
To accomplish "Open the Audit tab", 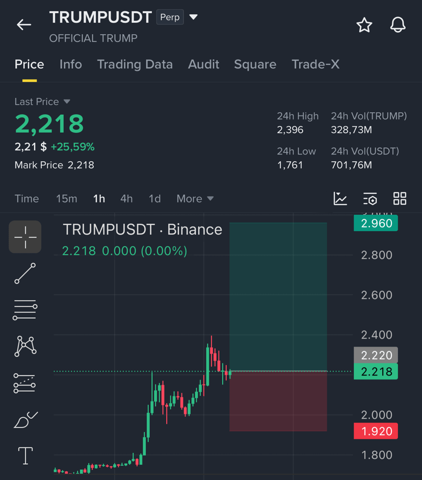I will pyautogui.click(x=204, y=64).
